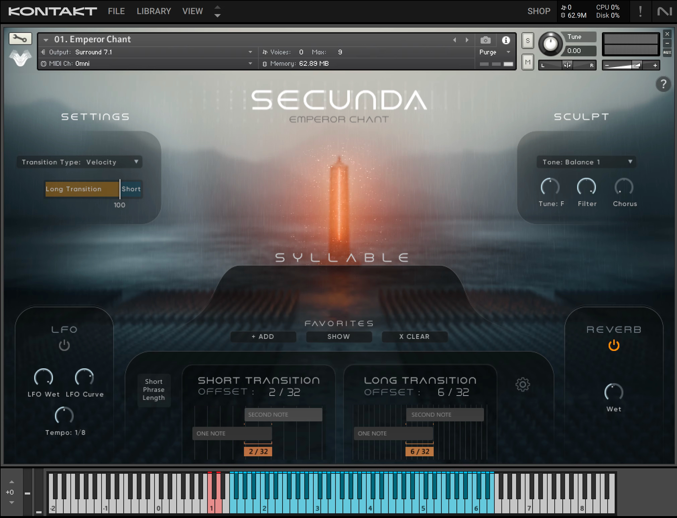Click the Max voices value 9
The height and width of the screenshot is (518, 677).
click(340, 52)
